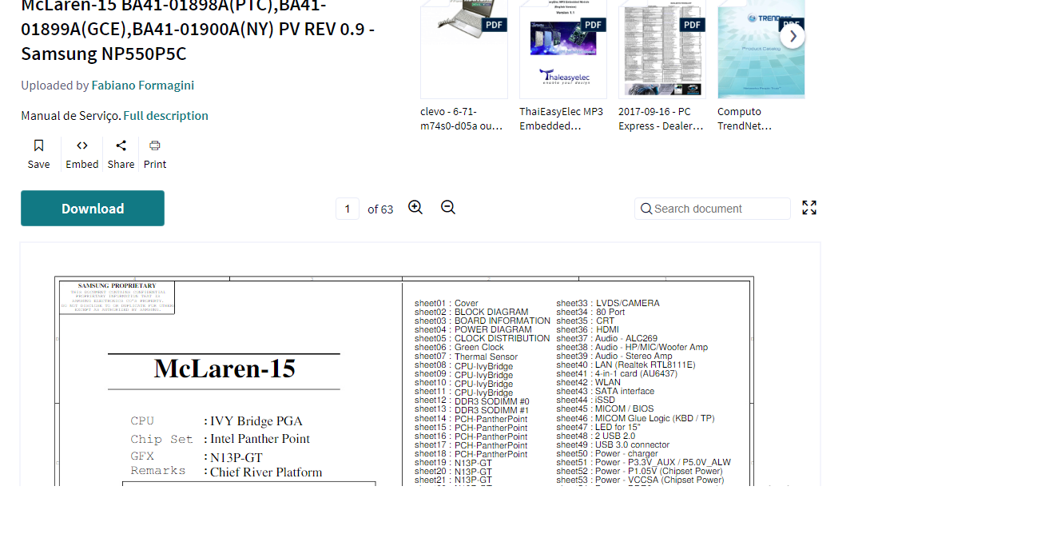
Task: Expand the Full description link
Action: (165, 115)
